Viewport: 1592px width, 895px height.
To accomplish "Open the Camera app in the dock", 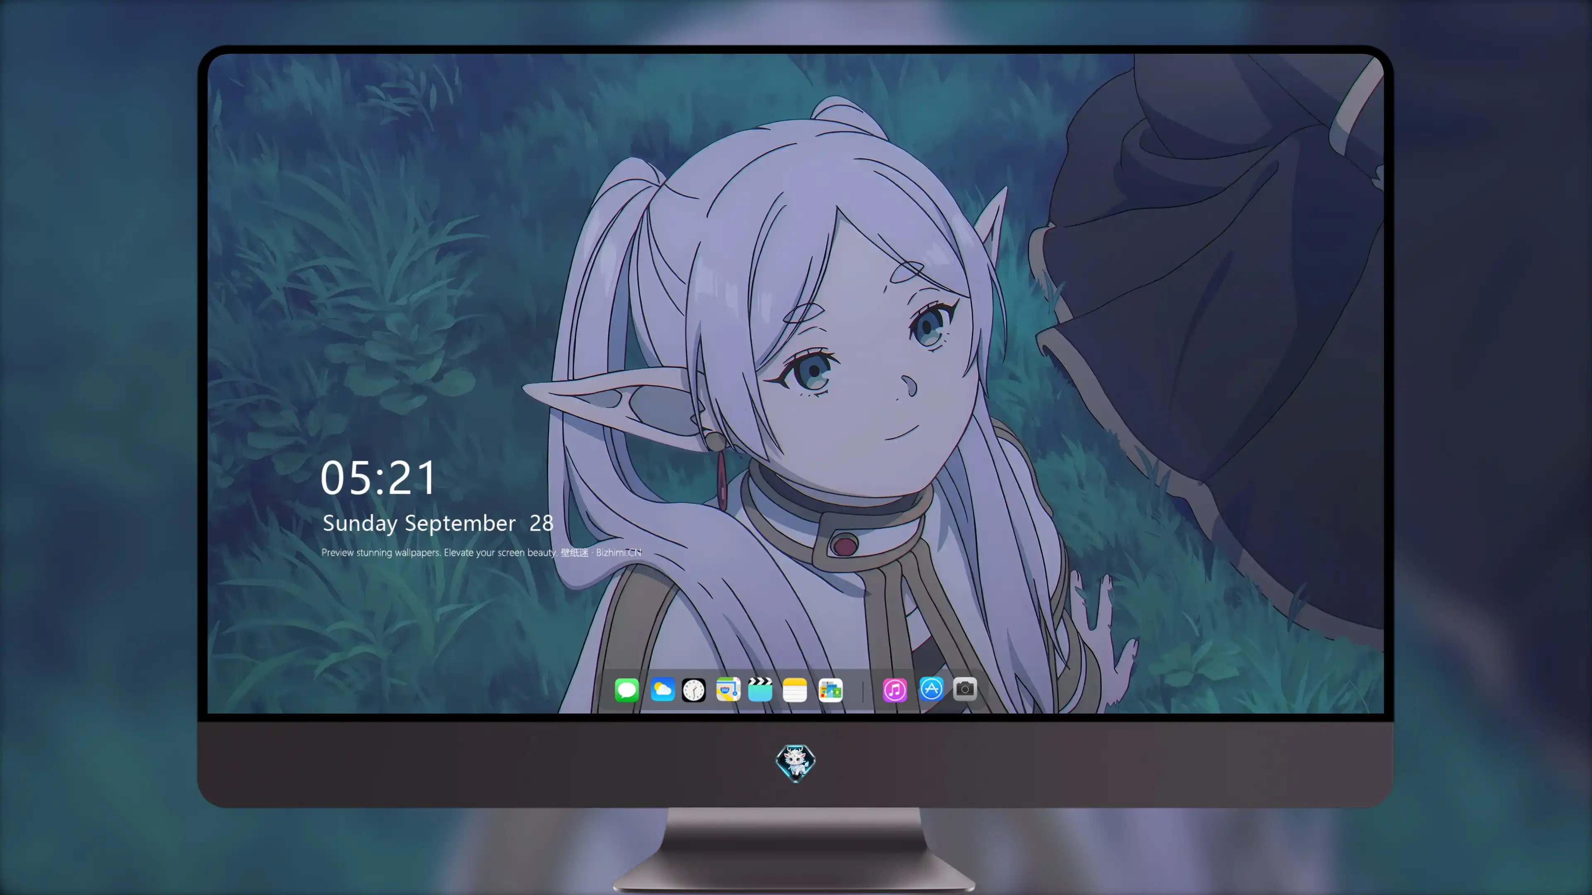I will (x=965, y=689).
